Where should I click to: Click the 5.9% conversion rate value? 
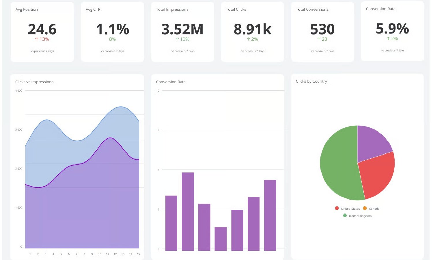pos(393,29)
